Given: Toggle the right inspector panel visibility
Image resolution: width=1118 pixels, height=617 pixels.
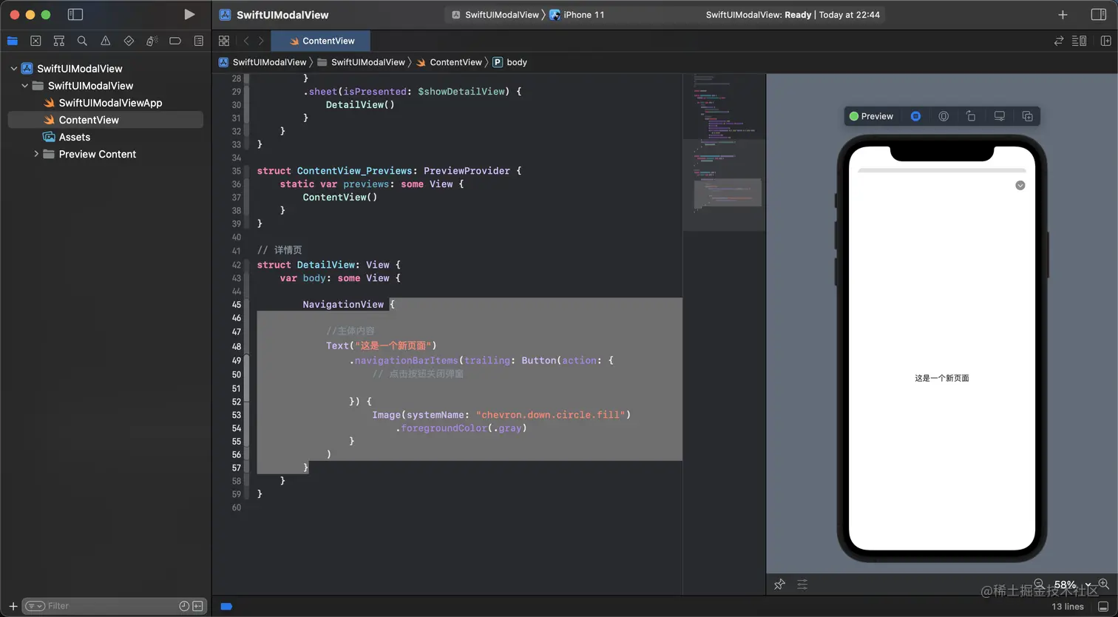Looking at the screenshot, I should pyautogui.click(x=1098, y=14).
